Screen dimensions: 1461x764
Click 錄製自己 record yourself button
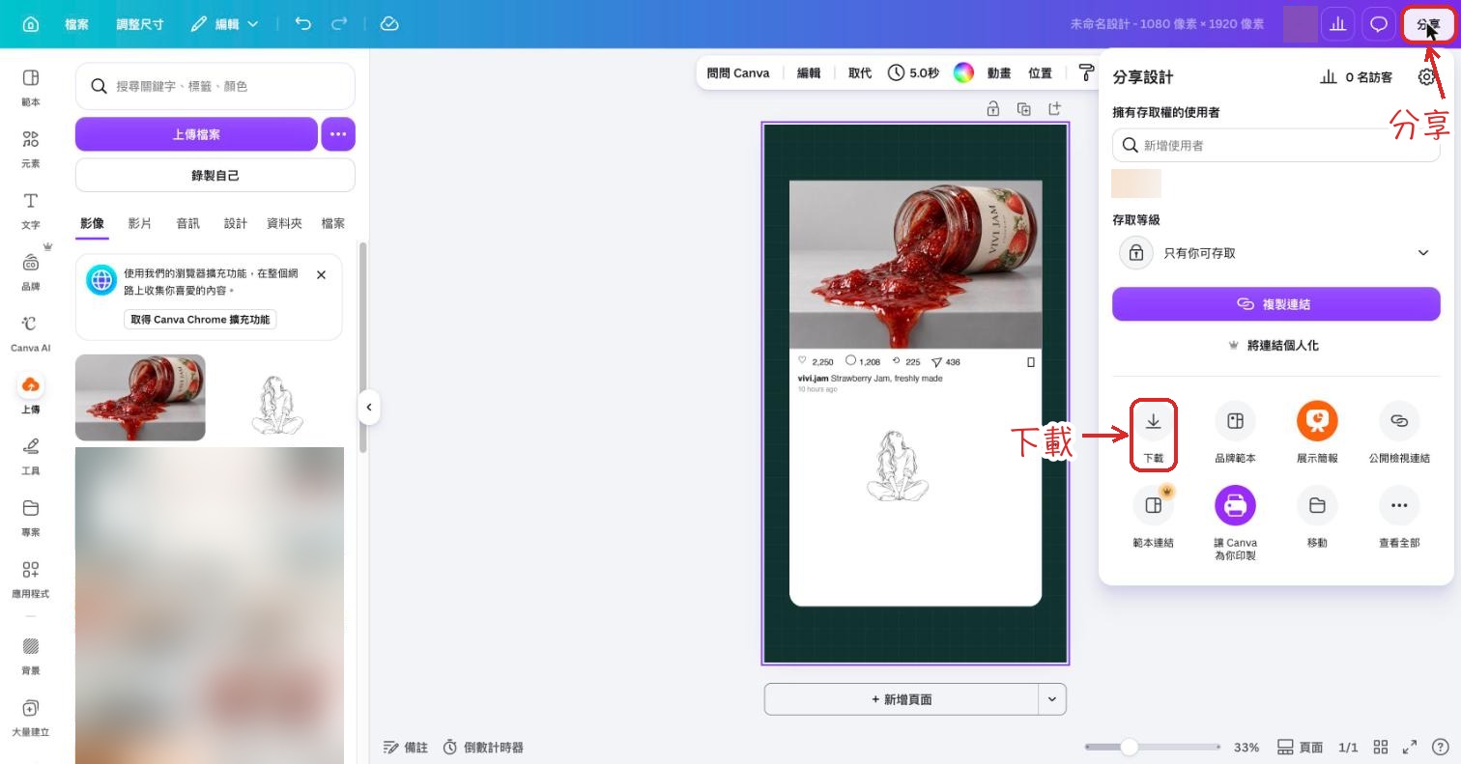click(x=215, y=176)
